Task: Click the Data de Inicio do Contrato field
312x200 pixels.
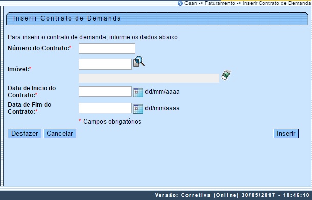Action: pyautogui.click(x=105, y=91)
